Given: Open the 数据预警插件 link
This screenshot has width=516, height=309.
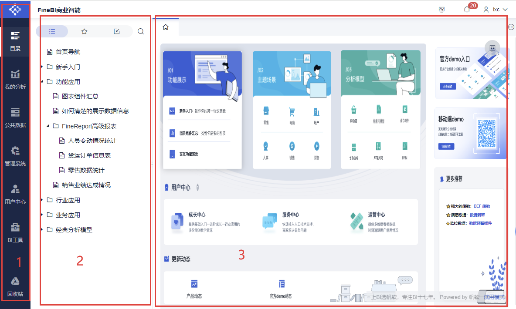Looking at the screenshot, I should tap(480, 223).
